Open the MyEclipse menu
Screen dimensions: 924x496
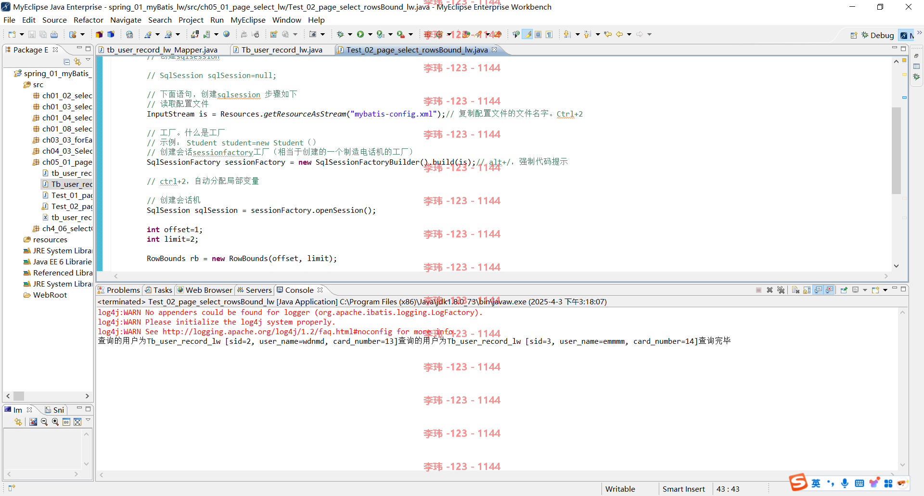[x=248, y=20]
